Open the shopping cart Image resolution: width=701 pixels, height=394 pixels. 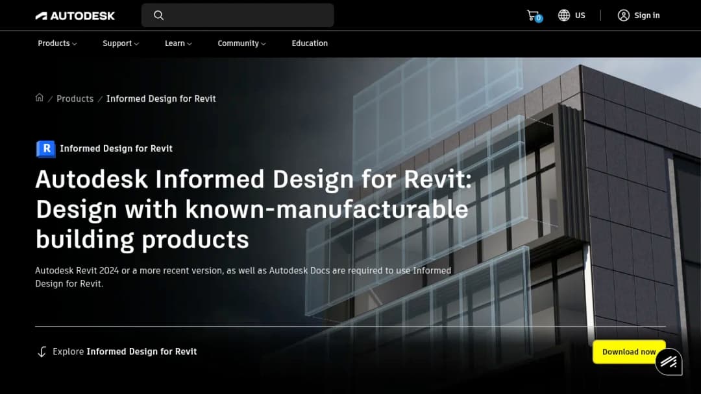[534, 16]
